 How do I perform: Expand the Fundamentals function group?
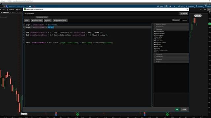160,31
